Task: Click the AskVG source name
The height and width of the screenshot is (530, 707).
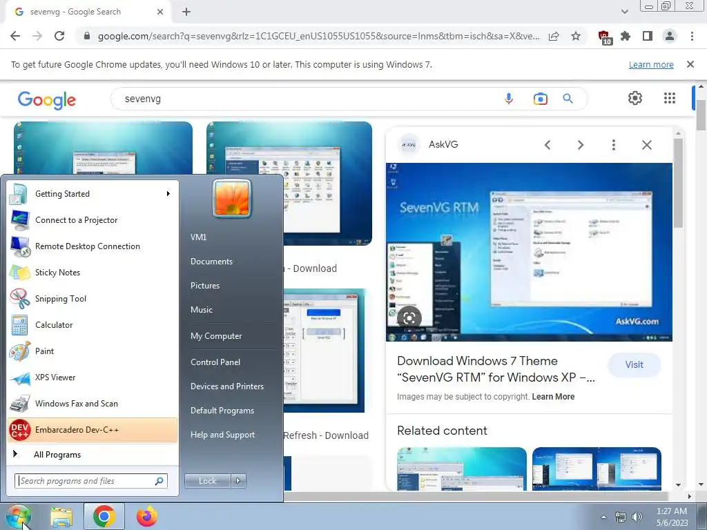Action: (x=443, y=144)
